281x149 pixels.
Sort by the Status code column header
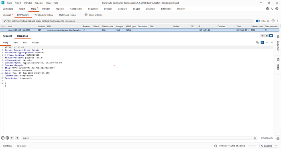point(108,26)
